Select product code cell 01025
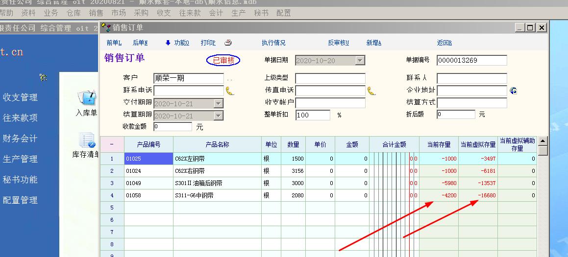Viewport: 568px width, 257px height. tap(148, 159)
